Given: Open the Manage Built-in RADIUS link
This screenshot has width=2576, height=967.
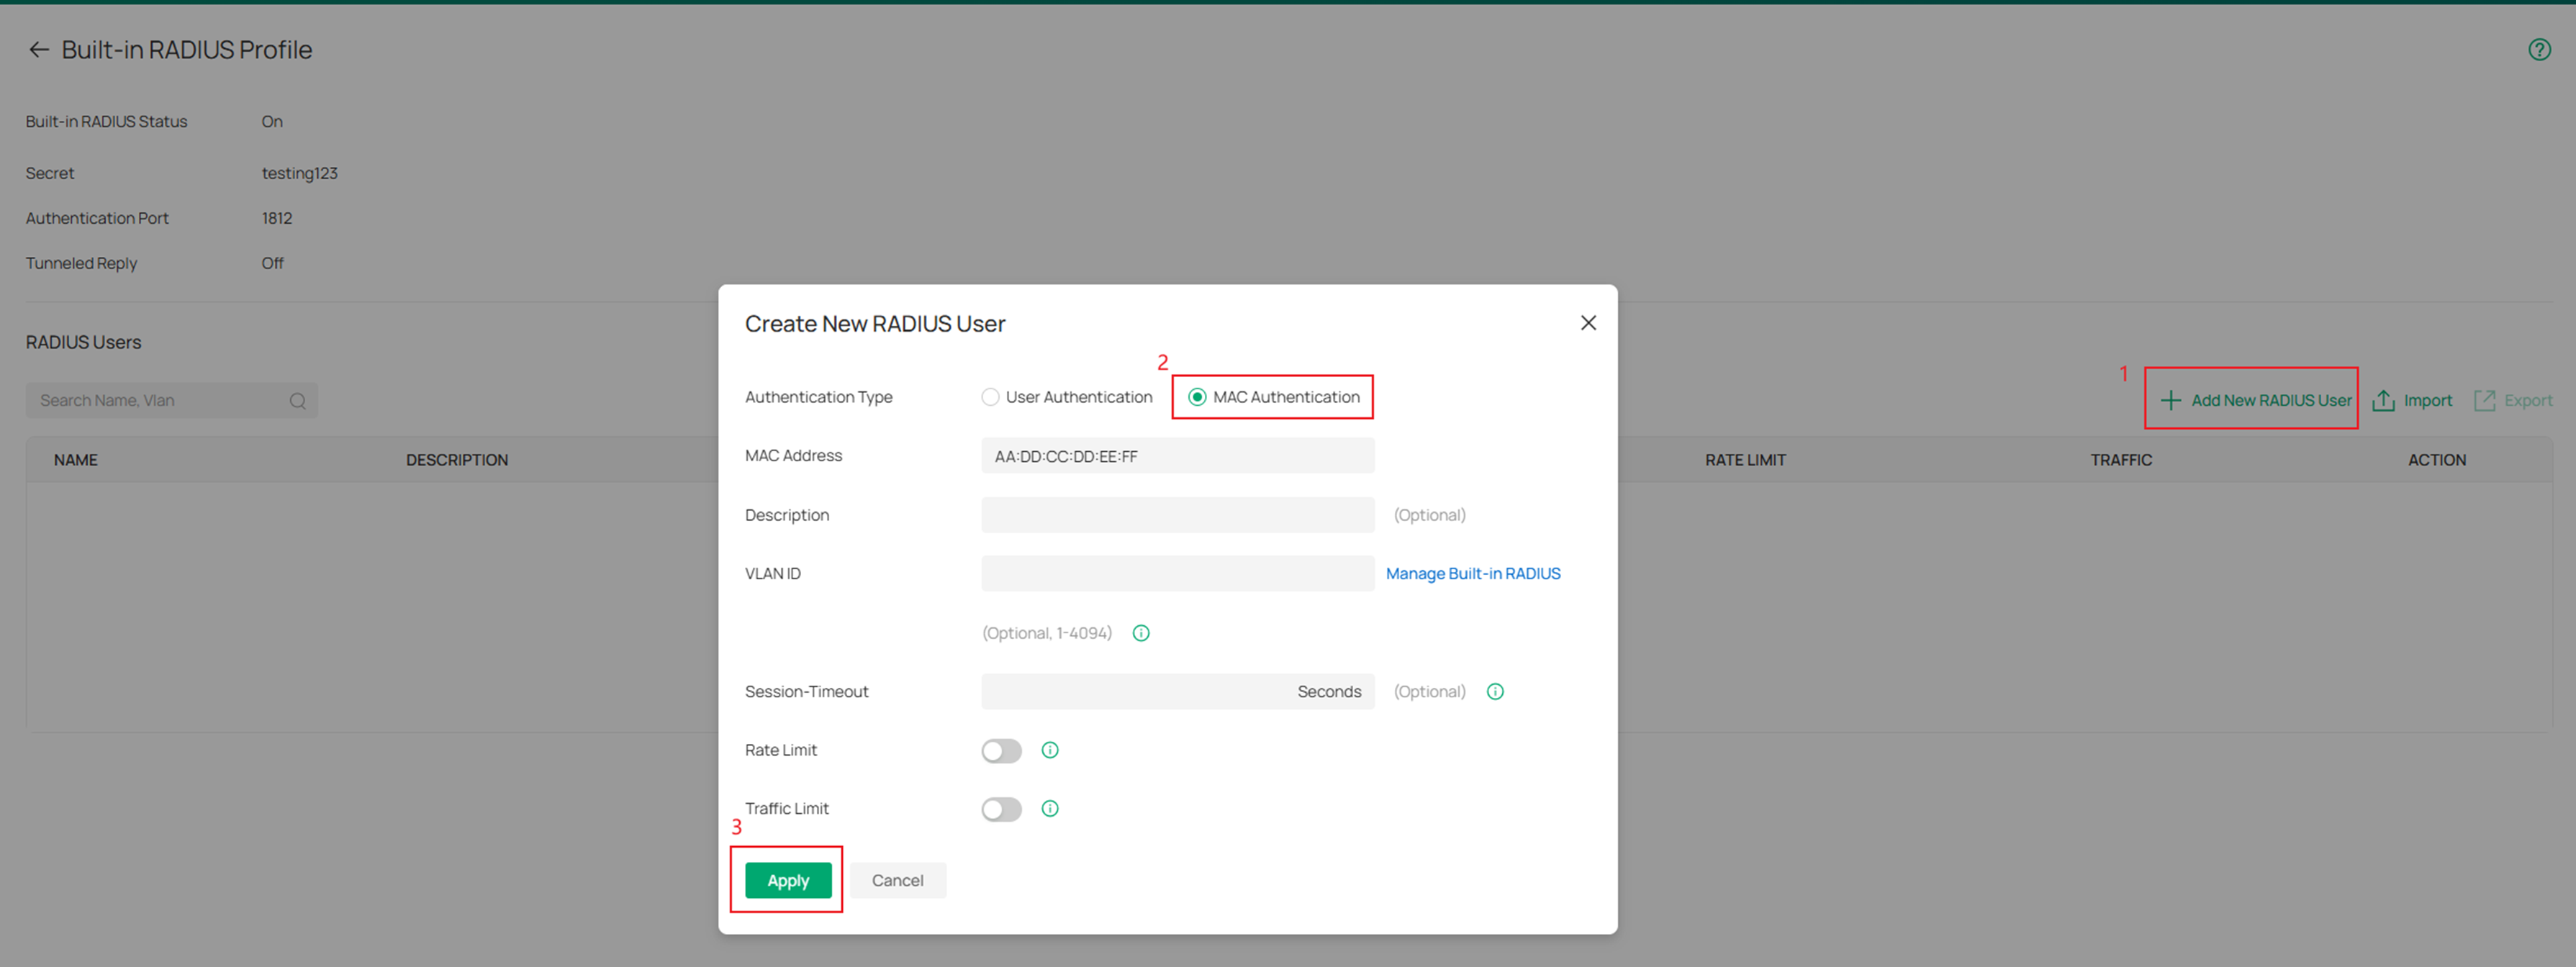Looking at the screenshot, I should point(1473,574).
